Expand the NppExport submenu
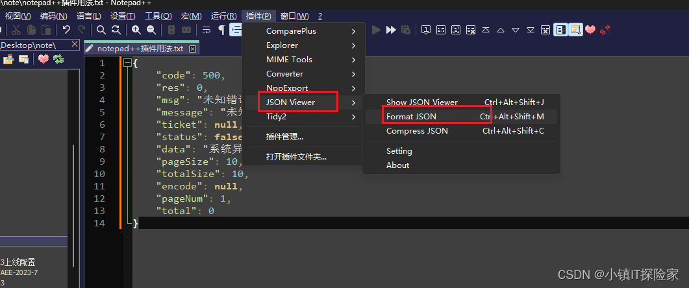The image size is (689, 288). point(304,88)
